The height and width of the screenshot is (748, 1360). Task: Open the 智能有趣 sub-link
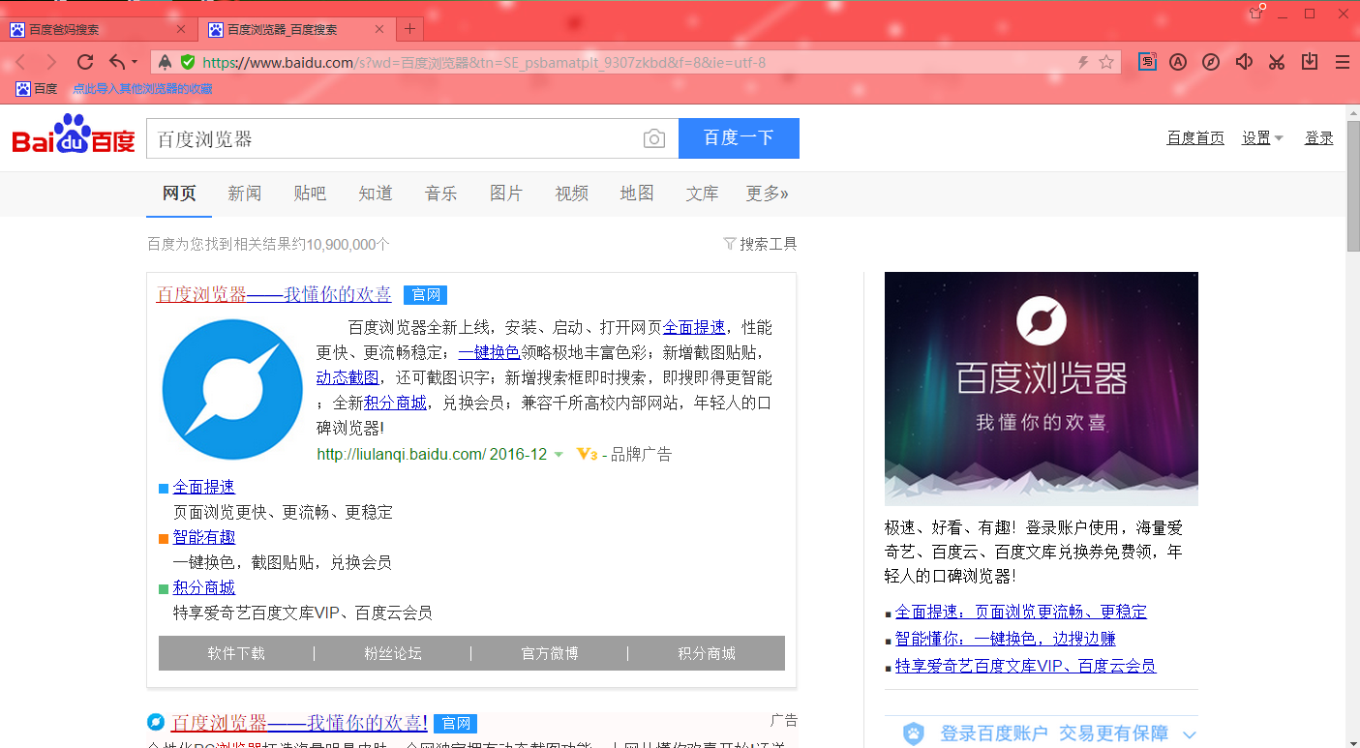tap(204, 537)
